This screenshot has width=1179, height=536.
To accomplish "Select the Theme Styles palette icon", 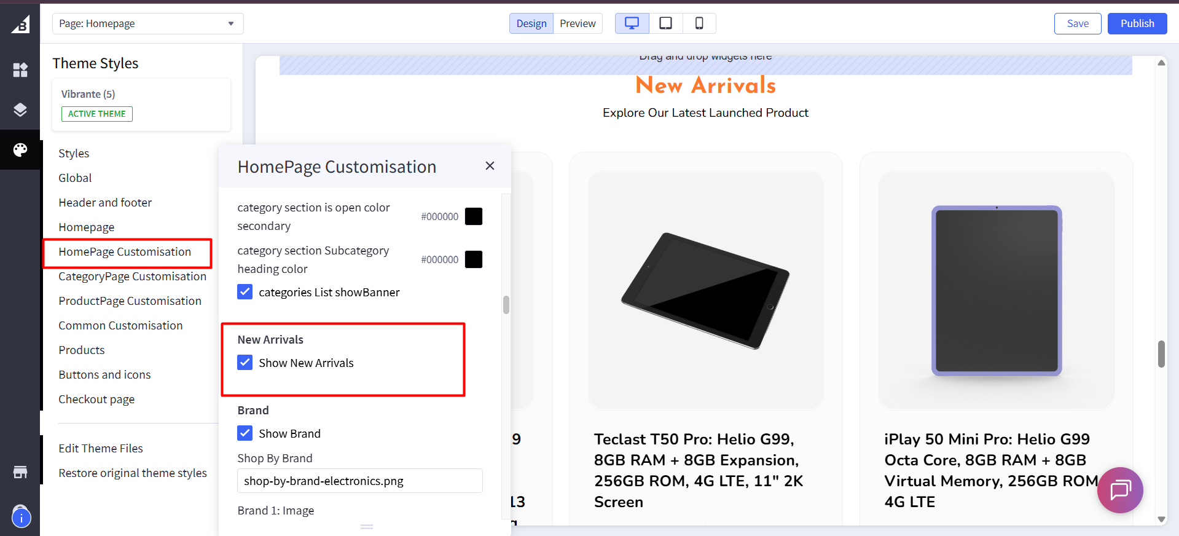I will coord(20,150).
